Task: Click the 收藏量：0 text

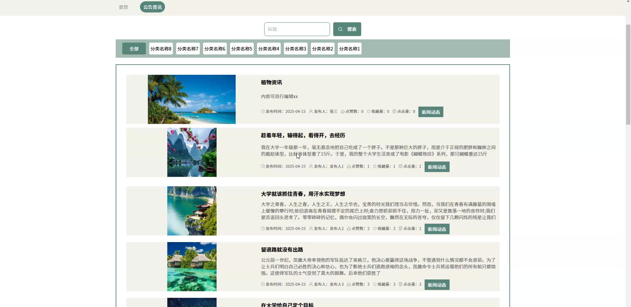Action: pos(380,112)
